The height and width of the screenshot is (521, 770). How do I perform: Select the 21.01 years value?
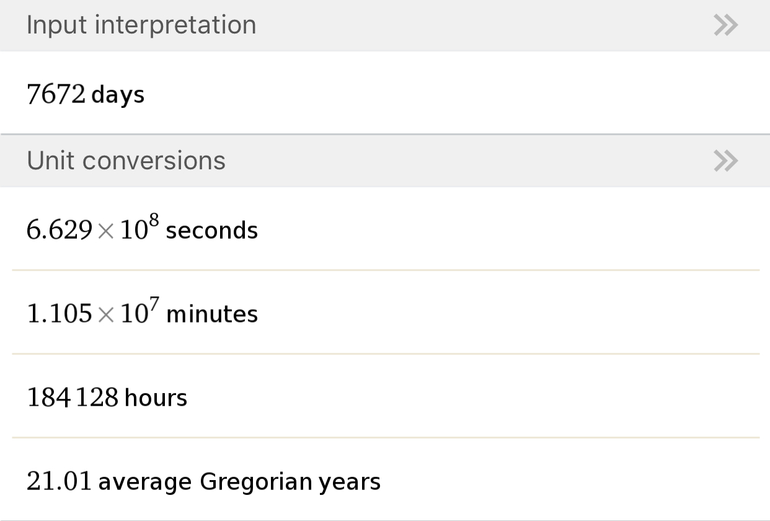60,482
